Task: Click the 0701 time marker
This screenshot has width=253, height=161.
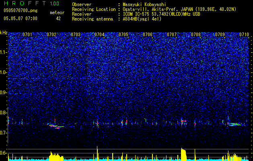Action: (27, 34)
